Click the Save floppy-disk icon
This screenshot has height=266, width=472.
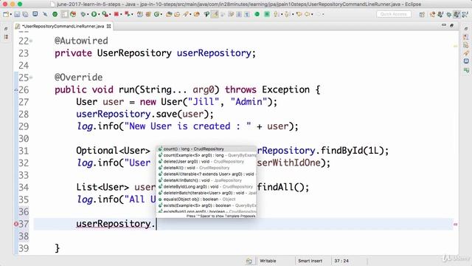[x=17, y=14]
